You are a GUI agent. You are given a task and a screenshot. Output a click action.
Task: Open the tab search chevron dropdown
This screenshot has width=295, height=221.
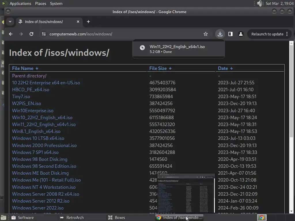(x=10, y=22)
